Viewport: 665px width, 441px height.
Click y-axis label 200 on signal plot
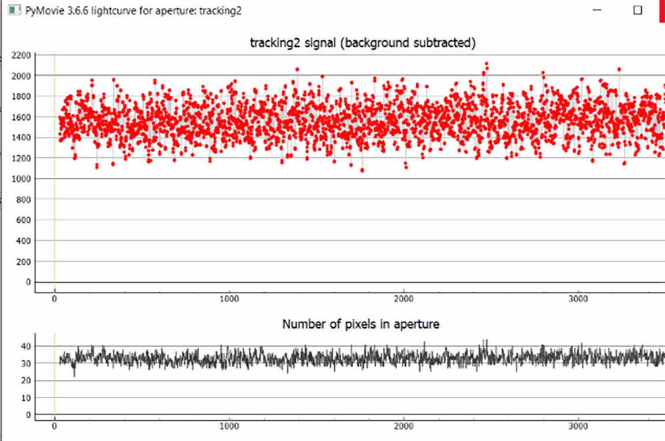23,261
